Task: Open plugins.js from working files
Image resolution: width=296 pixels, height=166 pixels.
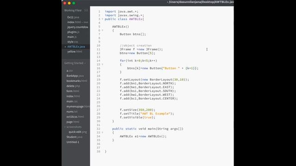Action: [73, 32]
